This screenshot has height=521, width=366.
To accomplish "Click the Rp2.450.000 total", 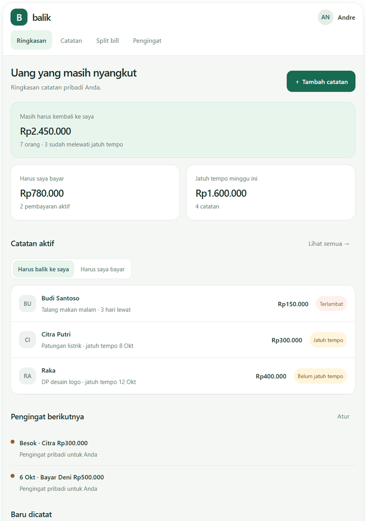I will 45,131.
